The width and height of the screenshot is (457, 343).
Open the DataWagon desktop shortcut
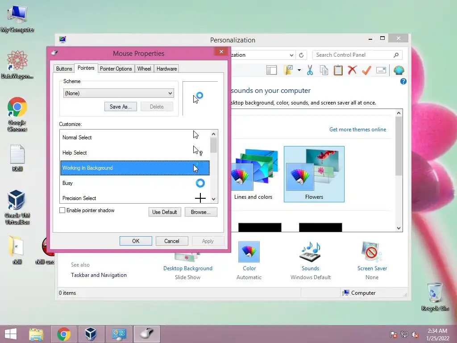pos(17,64)
